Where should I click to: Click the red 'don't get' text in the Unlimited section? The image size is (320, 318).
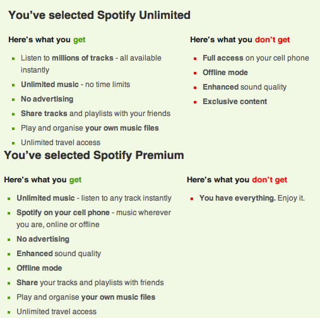[272, 40]
